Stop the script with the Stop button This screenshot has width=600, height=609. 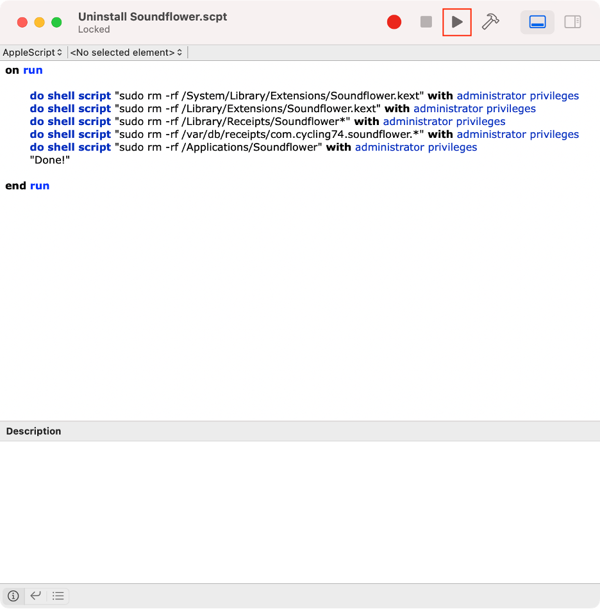click(426, 22)
